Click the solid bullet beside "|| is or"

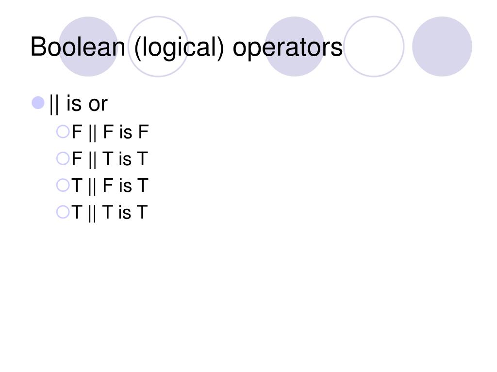coord(38,103)
